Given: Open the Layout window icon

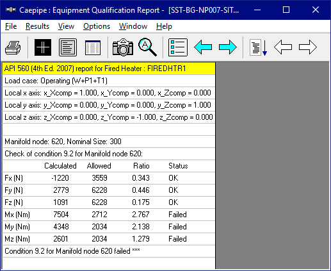Looking at the screenshot, I should point(68,47).
